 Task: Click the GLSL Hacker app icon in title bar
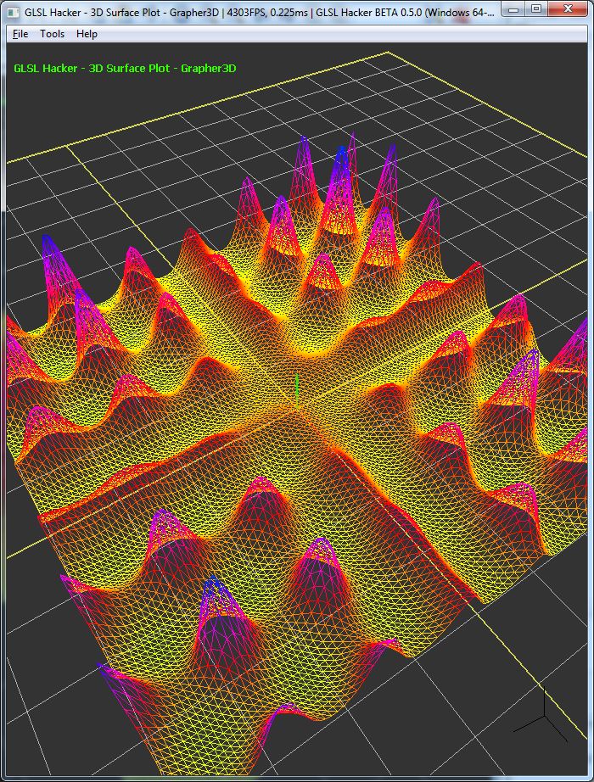14,13
